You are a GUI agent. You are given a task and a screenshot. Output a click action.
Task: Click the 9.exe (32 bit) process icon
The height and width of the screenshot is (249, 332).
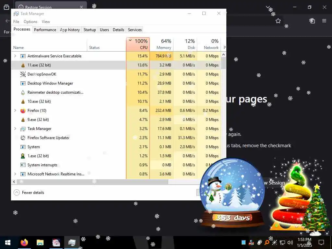pos(23,120)
